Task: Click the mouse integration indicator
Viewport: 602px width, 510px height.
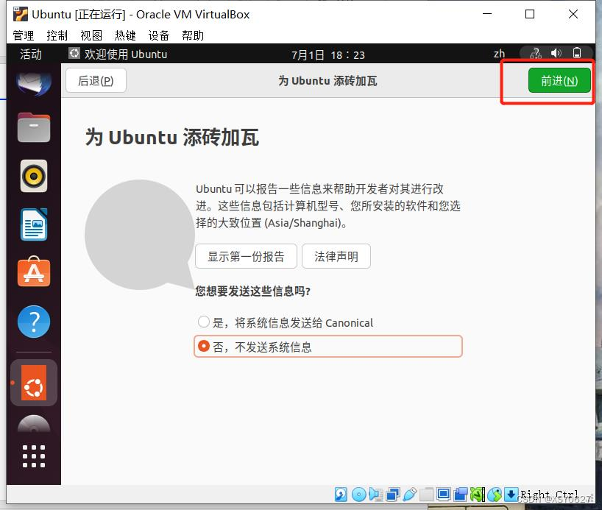Action: coord(495,495)
